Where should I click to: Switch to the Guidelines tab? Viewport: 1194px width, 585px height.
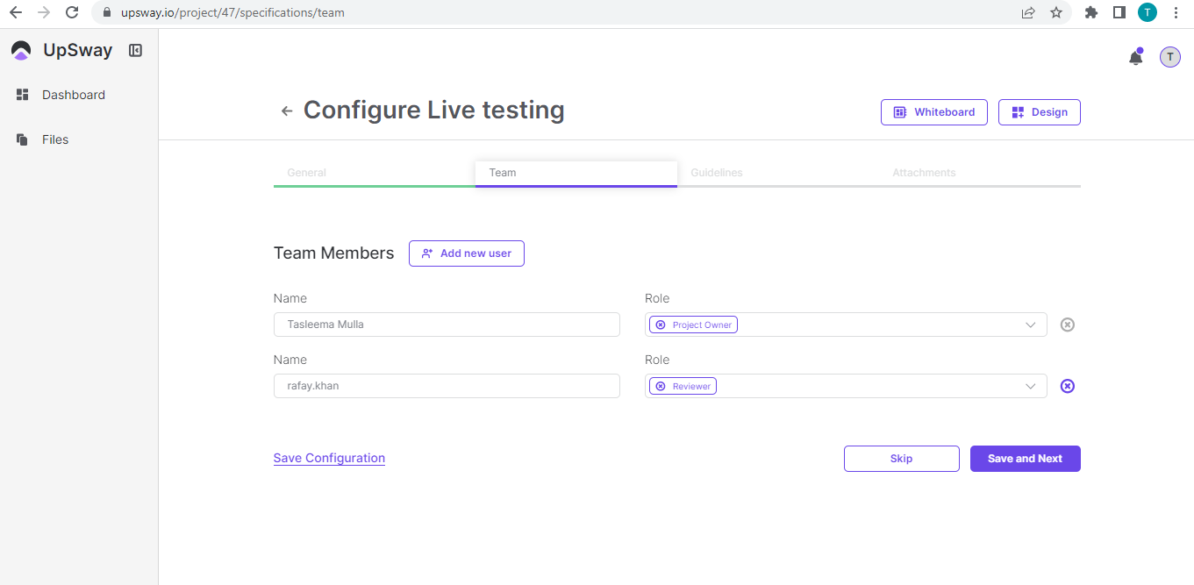716,173
